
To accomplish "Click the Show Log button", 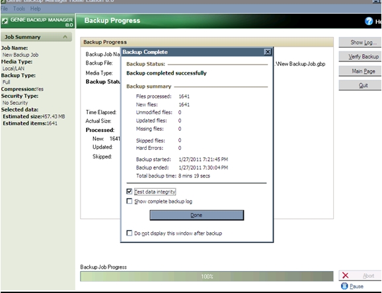I will click(360, 42).
